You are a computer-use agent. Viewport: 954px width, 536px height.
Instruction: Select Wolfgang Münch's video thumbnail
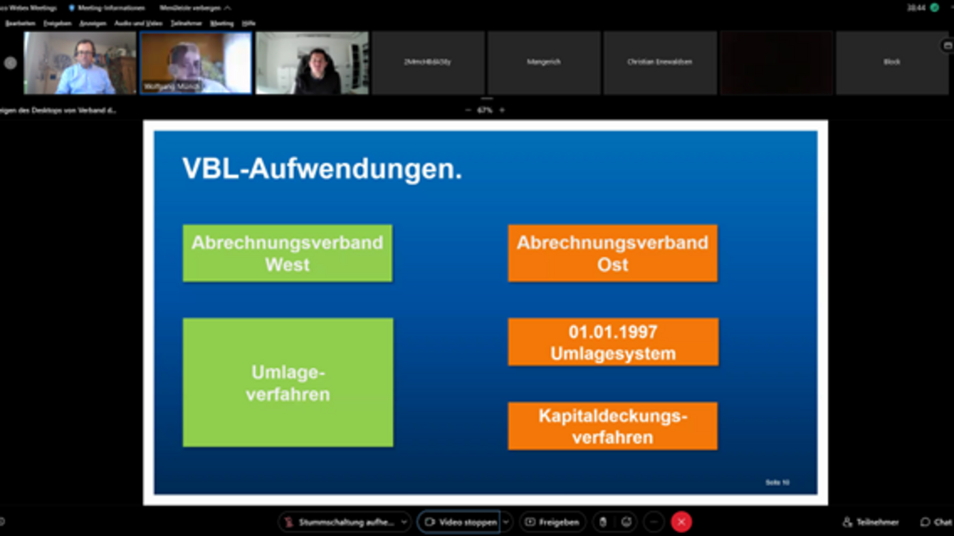196,63
